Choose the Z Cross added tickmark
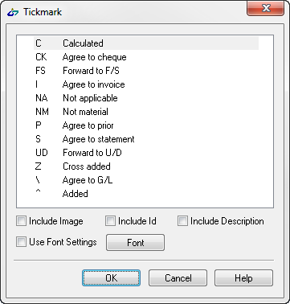Screen dimensions: 290x304 (x=146, y=166)
